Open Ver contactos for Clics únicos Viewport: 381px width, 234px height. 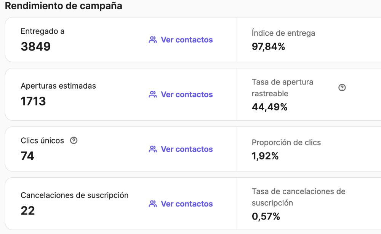[187, 149]
